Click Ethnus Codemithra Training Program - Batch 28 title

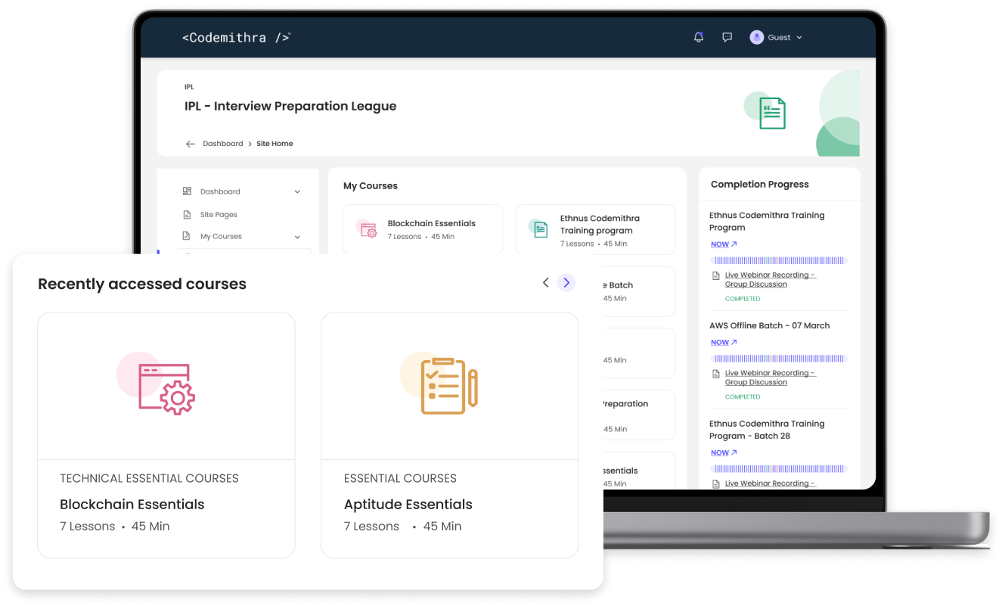tap(767, 430)
